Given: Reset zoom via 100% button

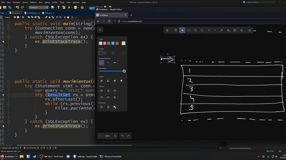Looking at the screenshot, I should (108, 136).
